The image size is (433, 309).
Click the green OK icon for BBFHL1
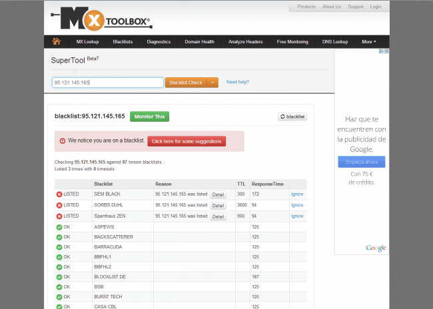tap(59, 257)
